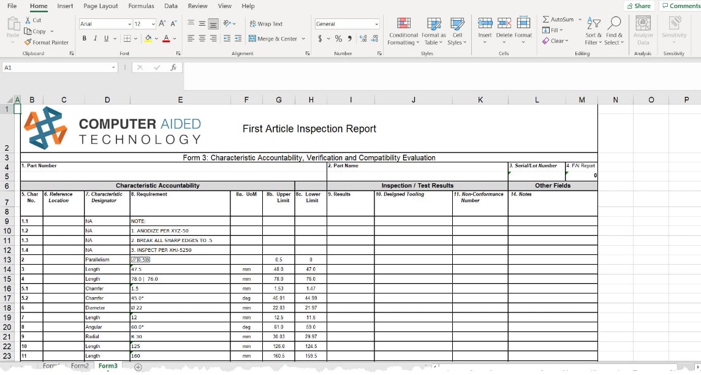Select row header 13
The width and height of the screenshot is (701, 375).
pyautogui.click(x=7, y=260)
